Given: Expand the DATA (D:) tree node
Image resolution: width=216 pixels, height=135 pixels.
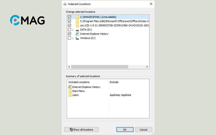Looking at the screenshot, I should 73,30.
